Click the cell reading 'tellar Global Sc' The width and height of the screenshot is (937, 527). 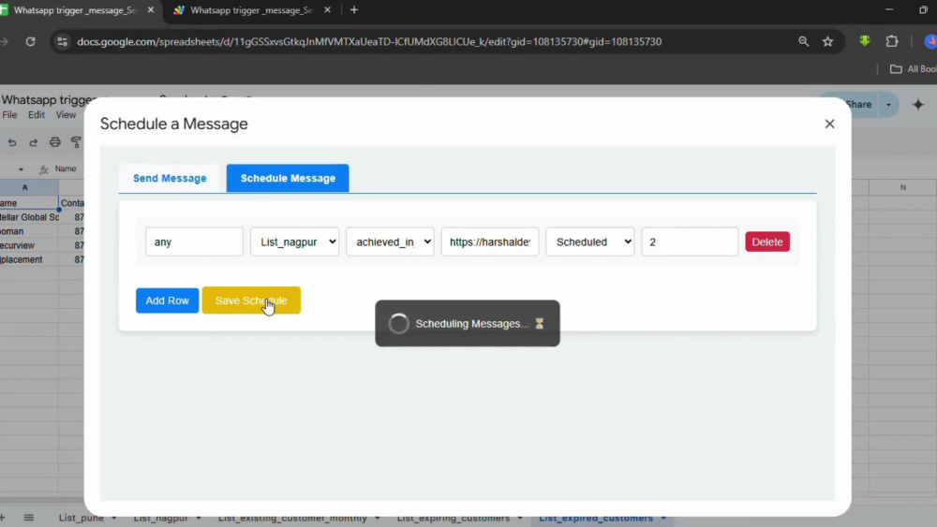pos(29,217)
